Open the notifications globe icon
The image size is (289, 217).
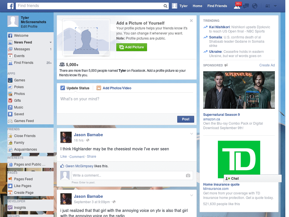point(255,6)
